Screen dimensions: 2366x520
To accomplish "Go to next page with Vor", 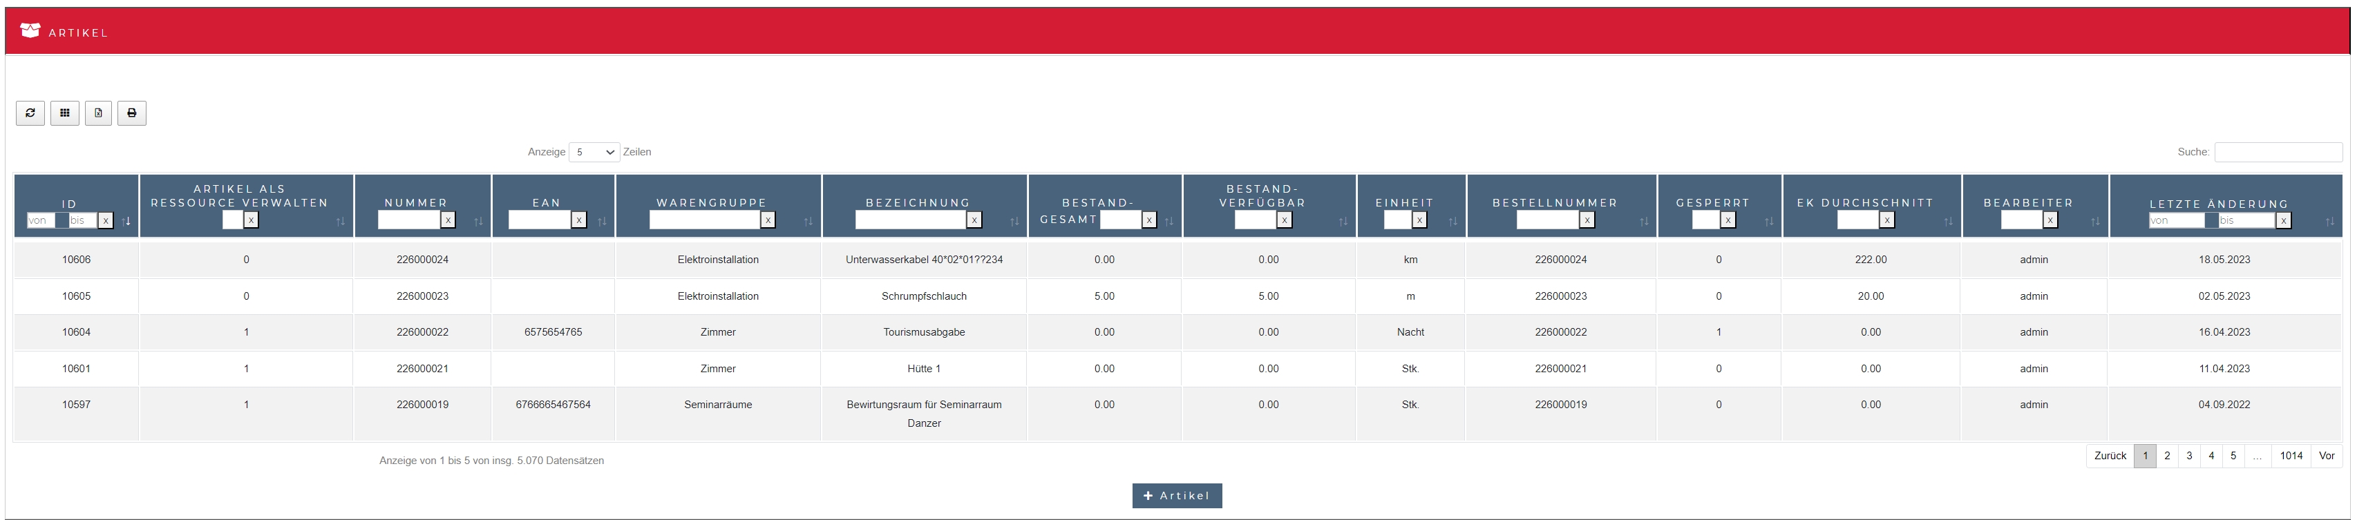I will [x=2327, y=456].
